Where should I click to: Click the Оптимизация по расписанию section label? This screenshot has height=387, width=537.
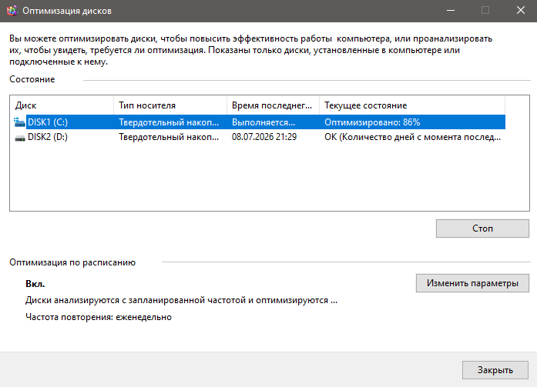click(x=72, y=262)
